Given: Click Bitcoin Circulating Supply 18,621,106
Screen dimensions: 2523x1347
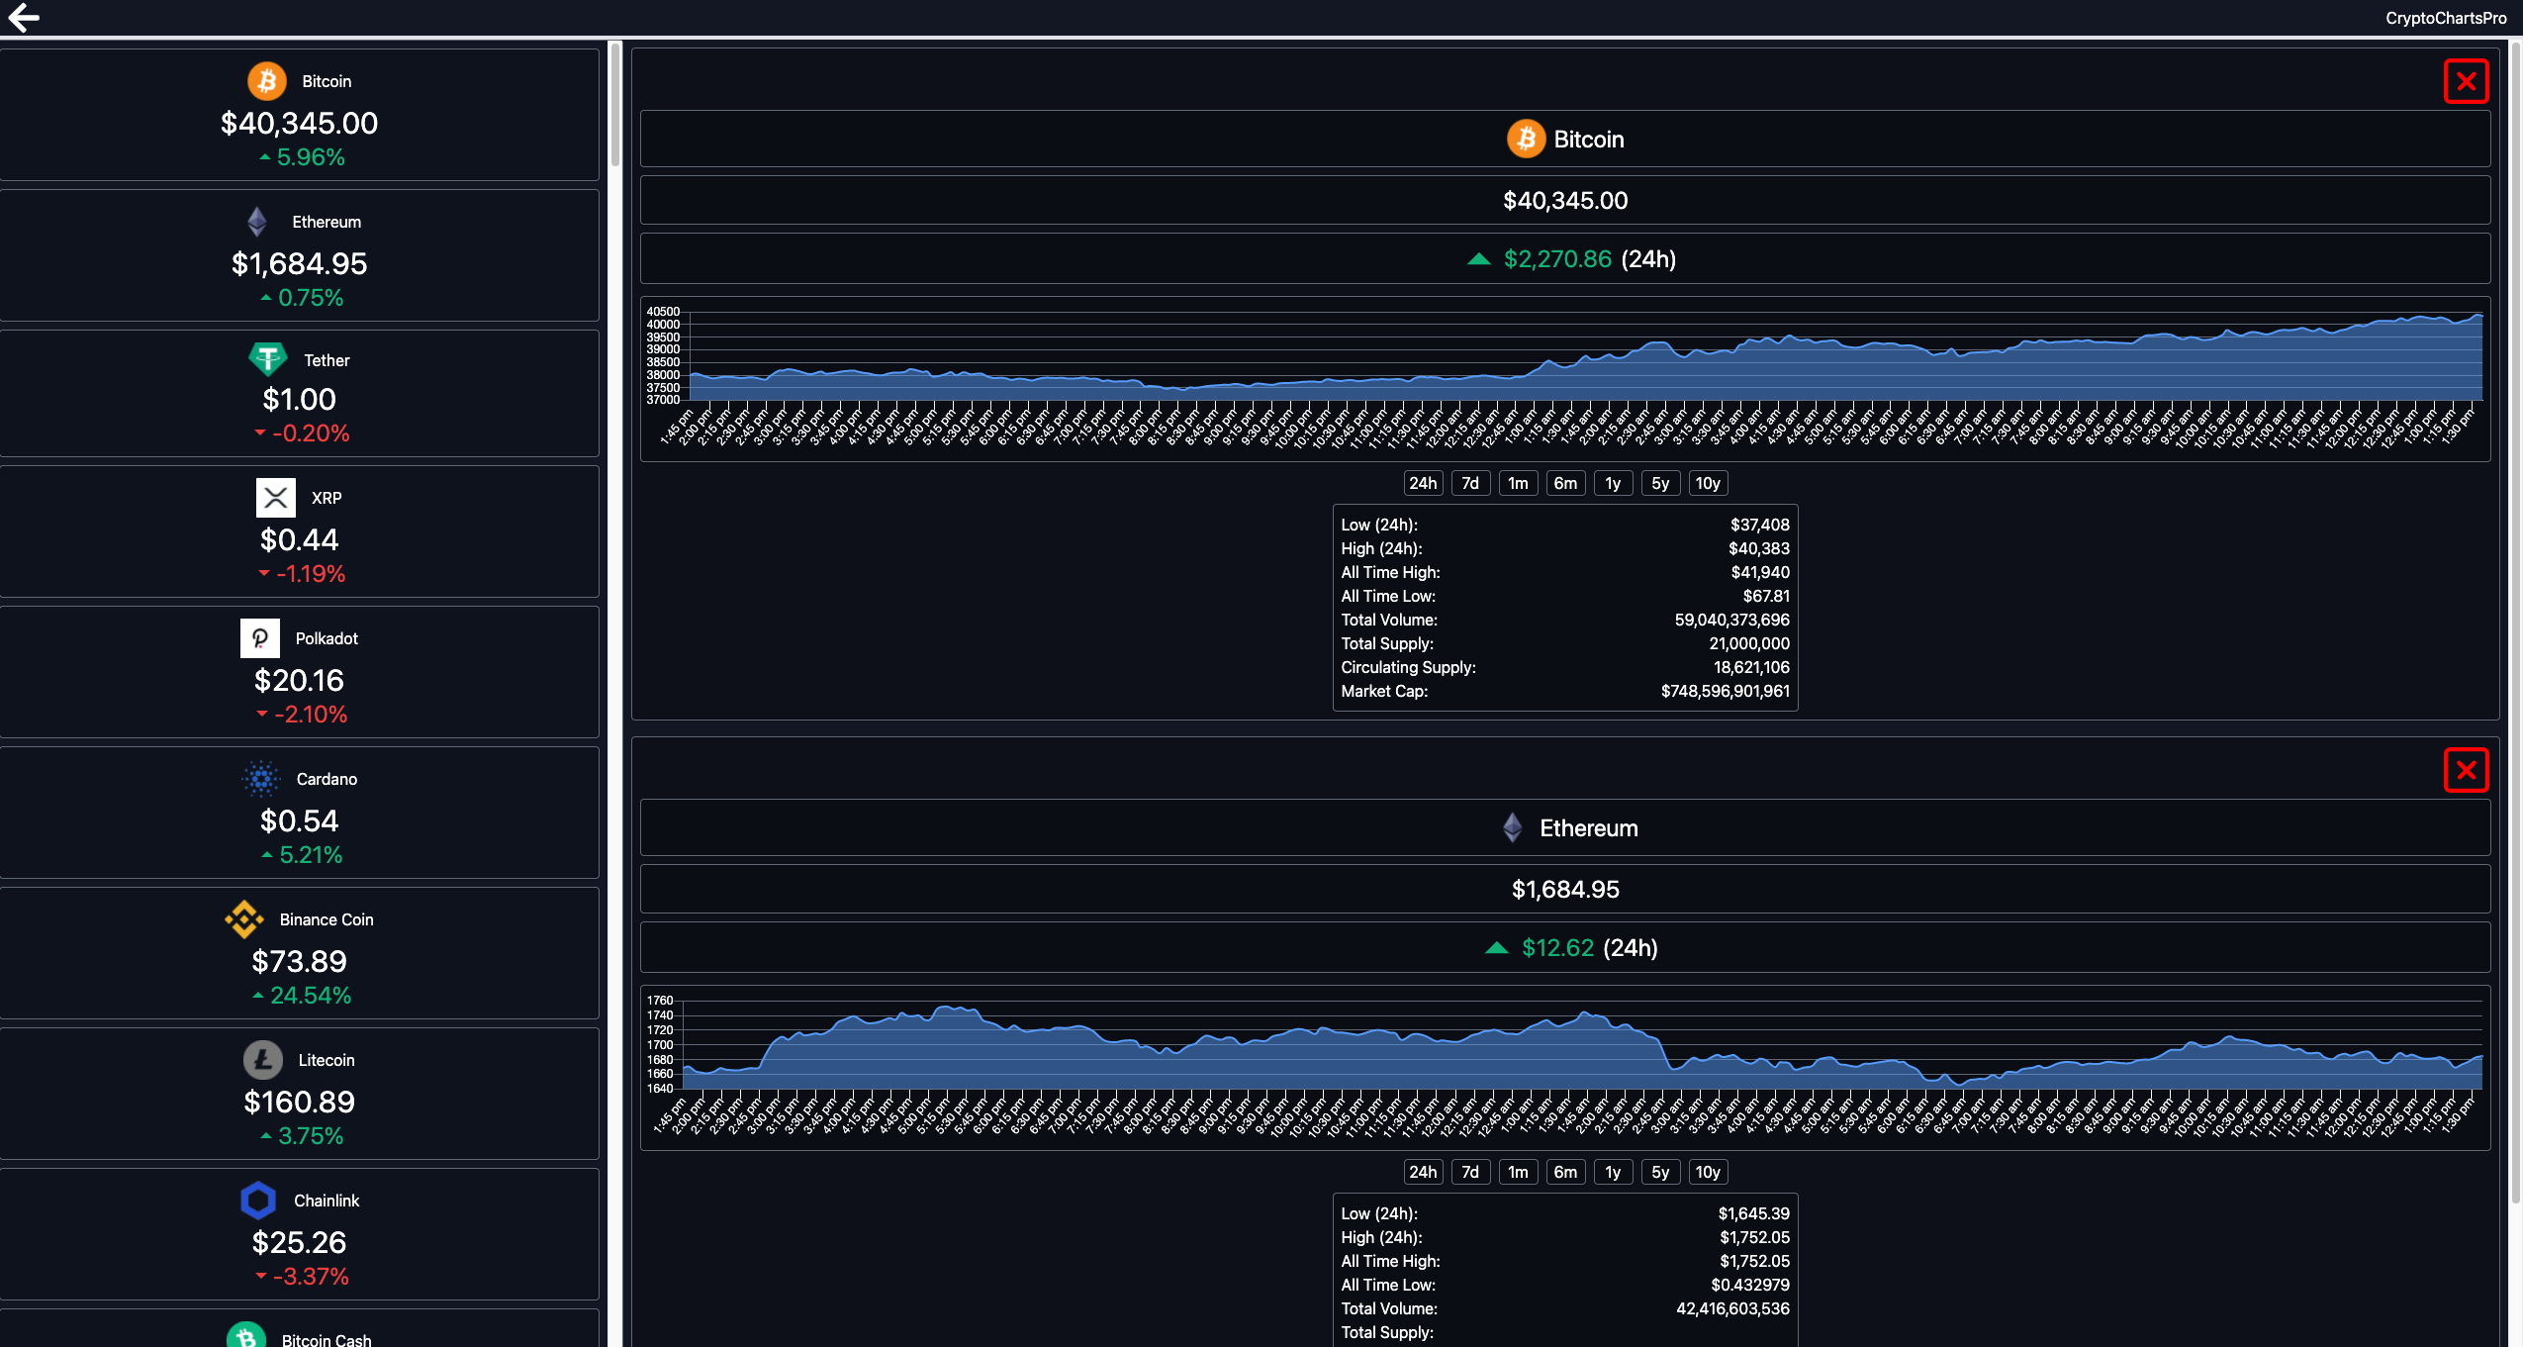Looking at the screenshot, I should coord(1751,667).
